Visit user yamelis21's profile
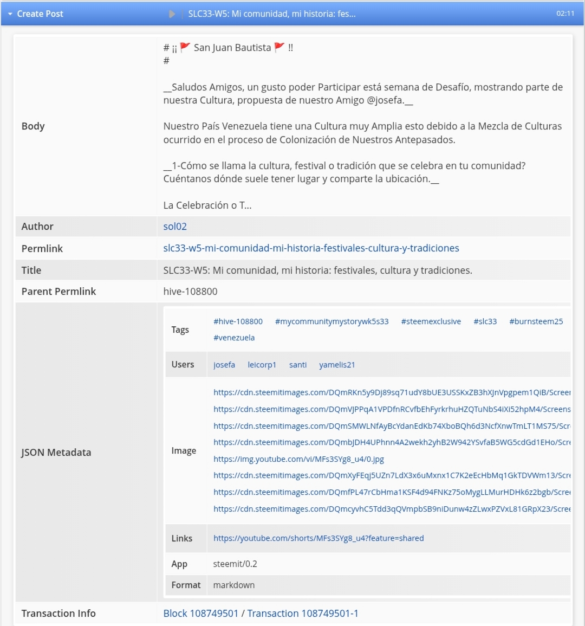The width and height of the screenshot is (585, 626). [x=337, y=365]
